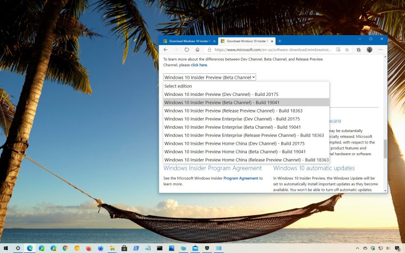Select Enterprise (Dev Channel) Build 20175 option
Screen dimensions: 405x253
pos(246,119)
